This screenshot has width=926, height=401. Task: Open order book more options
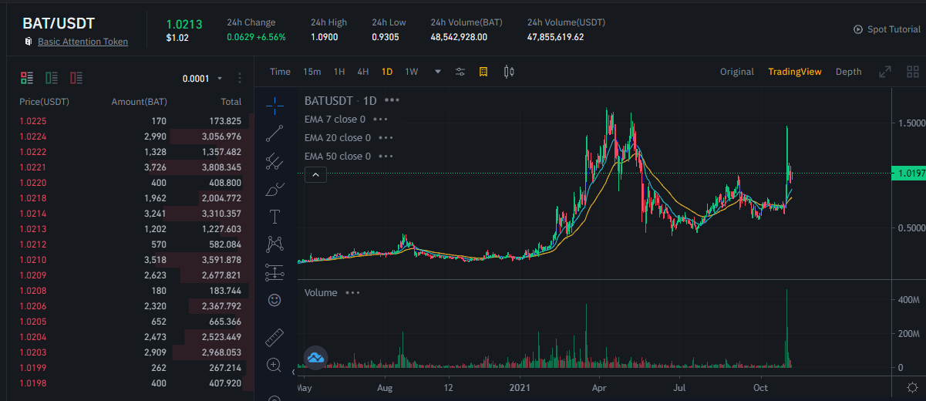coord(240,79)
